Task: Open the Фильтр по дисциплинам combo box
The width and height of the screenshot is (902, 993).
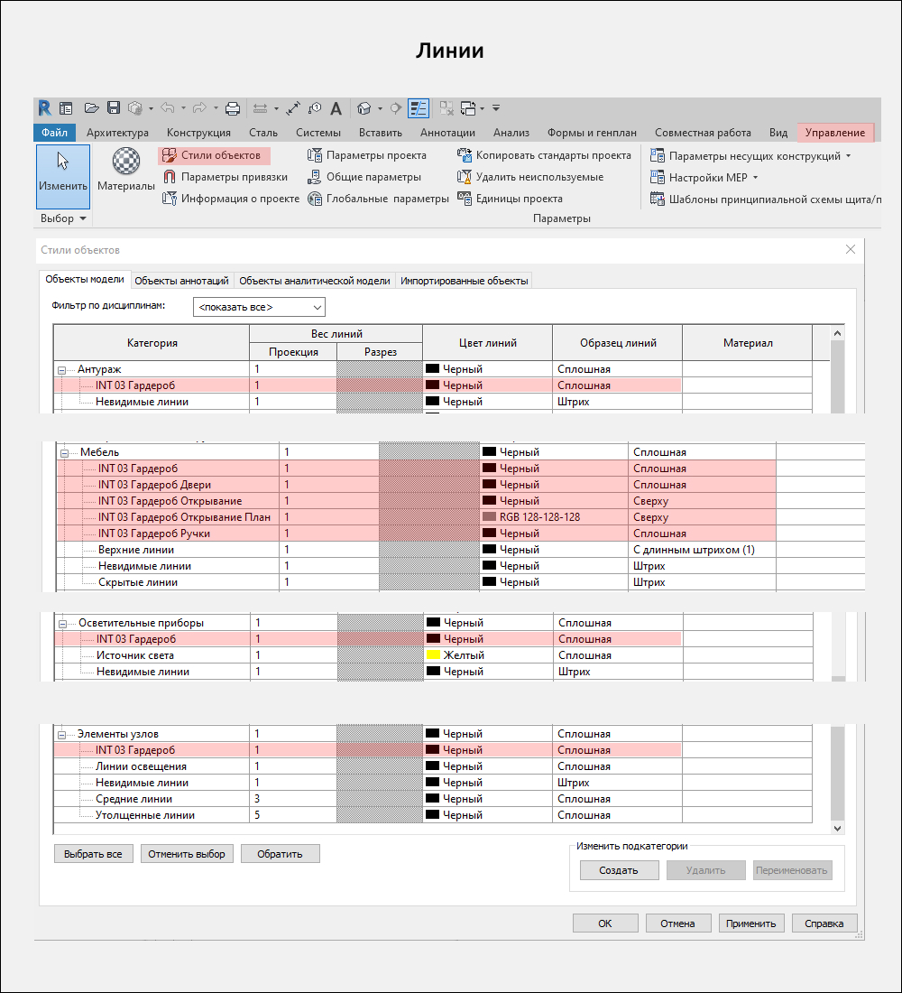Action: pos(259,307)
